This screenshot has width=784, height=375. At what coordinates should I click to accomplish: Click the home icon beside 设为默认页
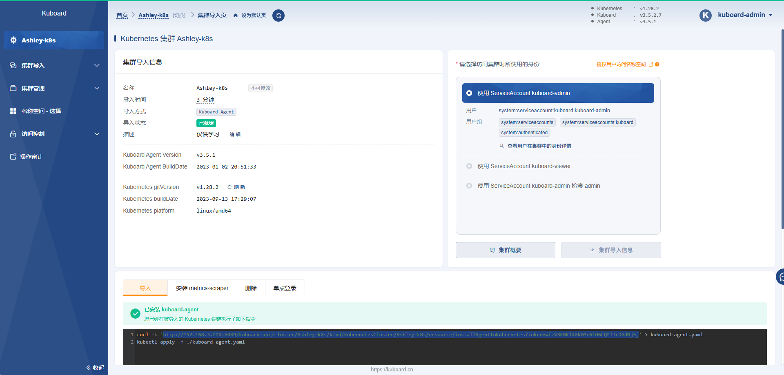click(x=236, y=16)
